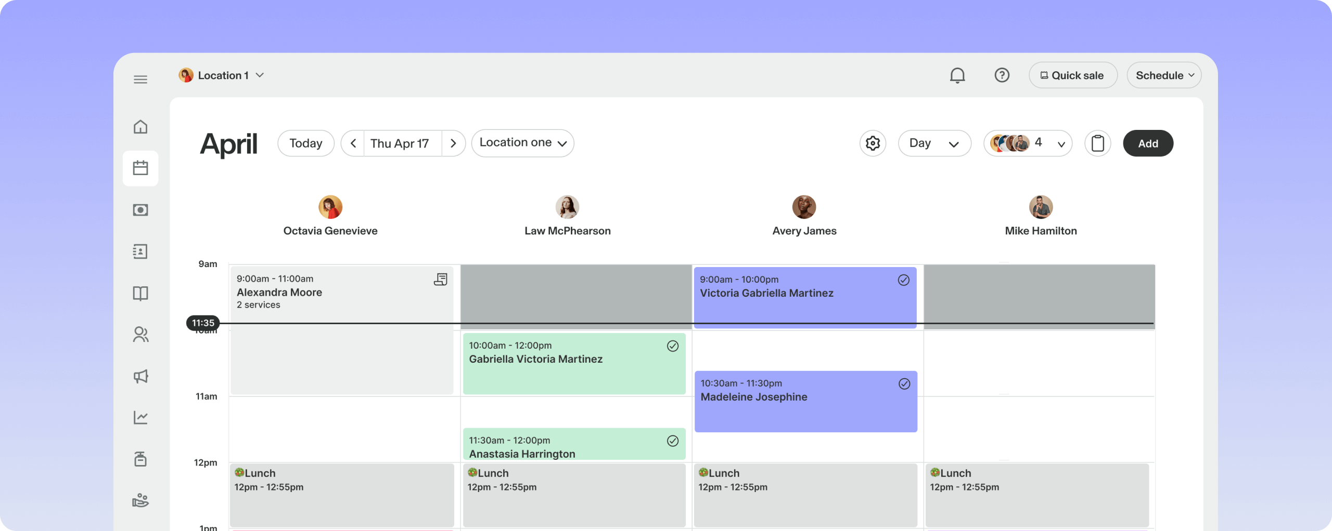This screenshot has width=1332, height=531.
Task: Open the Reports chart icon
Action: (x=140, y=417)
